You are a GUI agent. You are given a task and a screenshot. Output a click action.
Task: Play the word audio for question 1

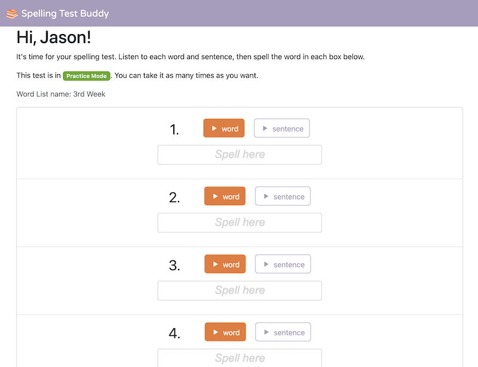point(223,128)
